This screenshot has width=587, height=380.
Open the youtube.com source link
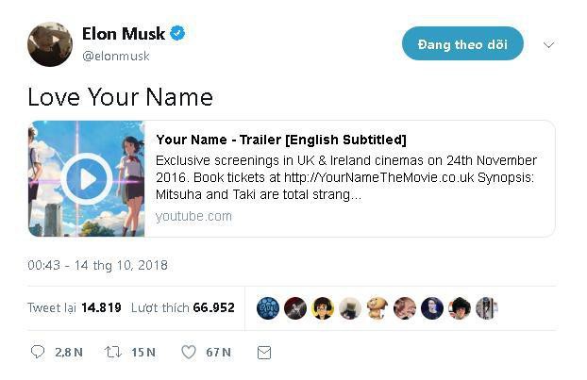193,216
